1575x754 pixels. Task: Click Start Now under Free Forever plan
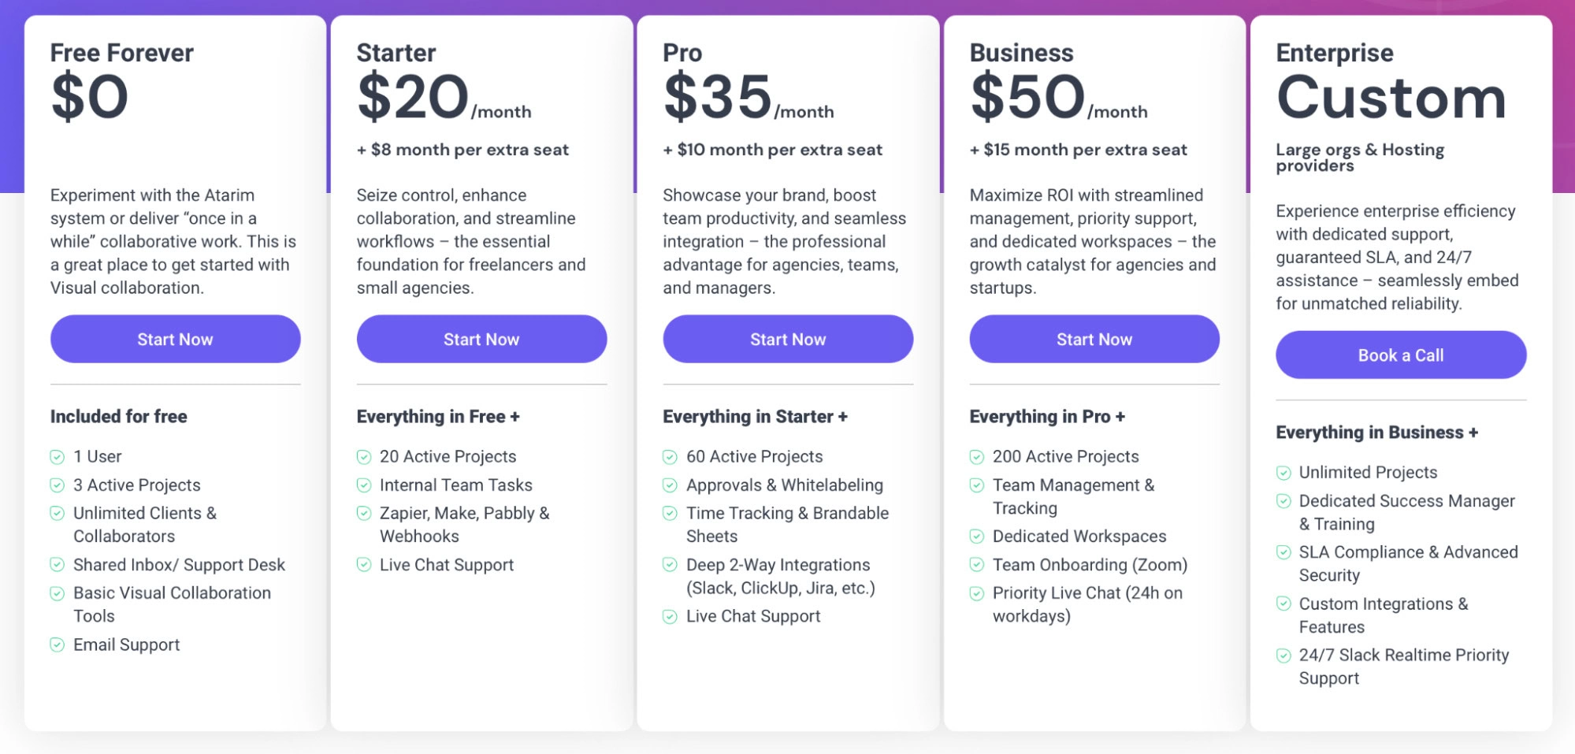[x=175, y=340]
